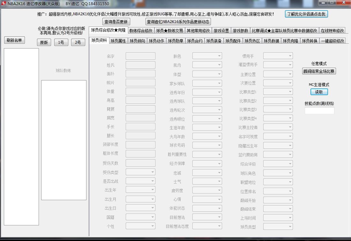Open 一键超级修改 sub-tab
351x241 pixels.
pyautogui.click(x=332, y=41)
